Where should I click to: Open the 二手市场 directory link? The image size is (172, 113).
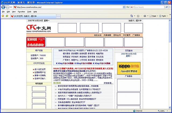[83, 60]
